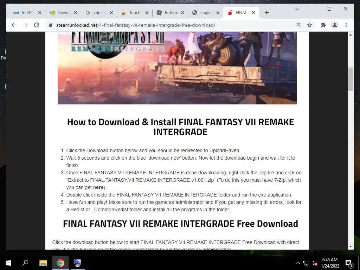Bookmark this page with the star

309,25
